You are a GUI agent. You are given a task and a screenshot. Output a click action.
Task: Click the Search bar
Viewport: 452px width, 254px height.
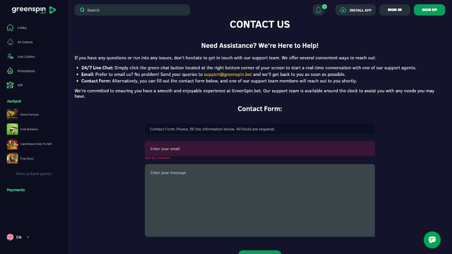132,10
